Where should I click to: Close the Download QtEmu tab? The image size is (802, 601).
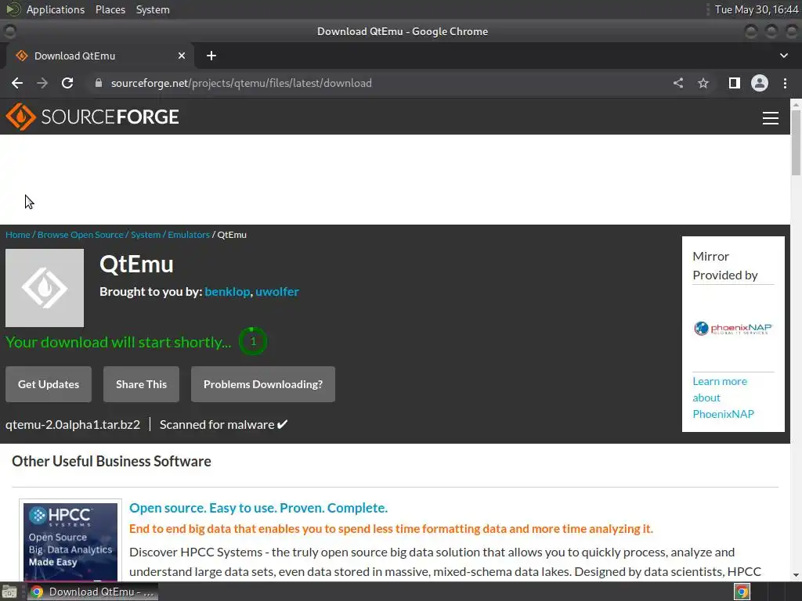coord(182,56)
